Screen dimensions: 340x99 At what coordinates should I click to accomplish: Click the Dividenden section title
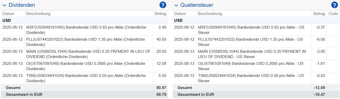point(22,5)
